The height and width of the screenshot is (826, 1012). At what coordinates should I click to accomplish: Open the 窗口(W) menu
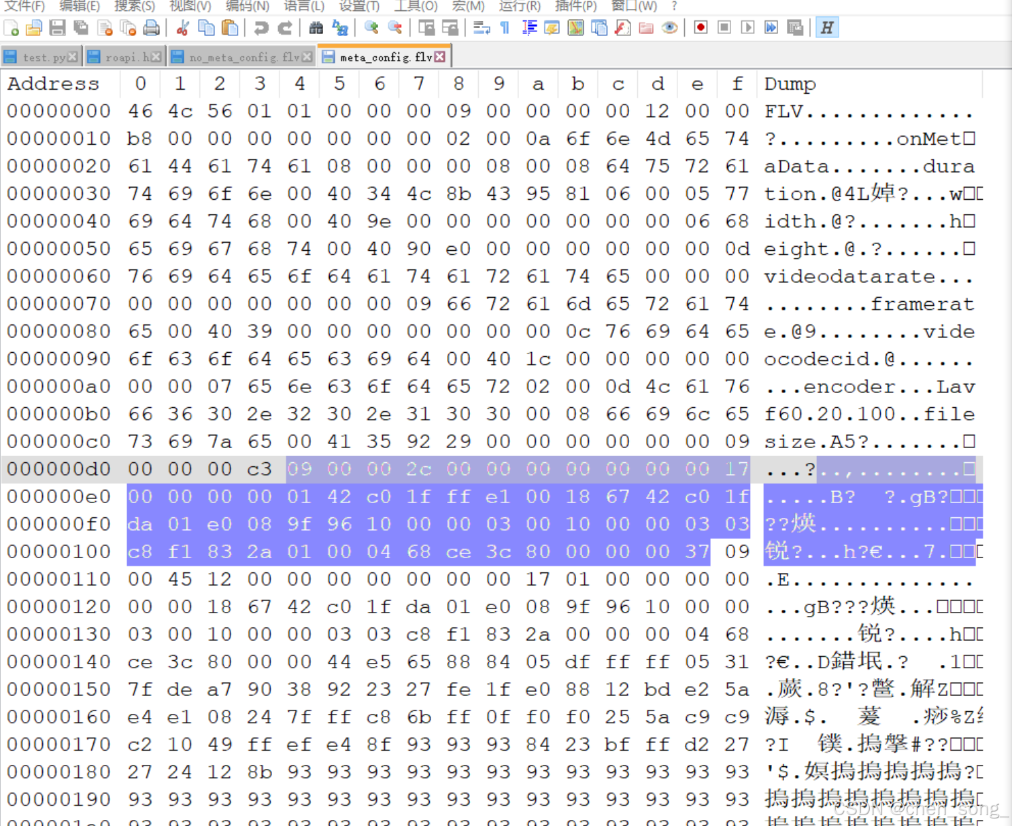pos(634,6)
